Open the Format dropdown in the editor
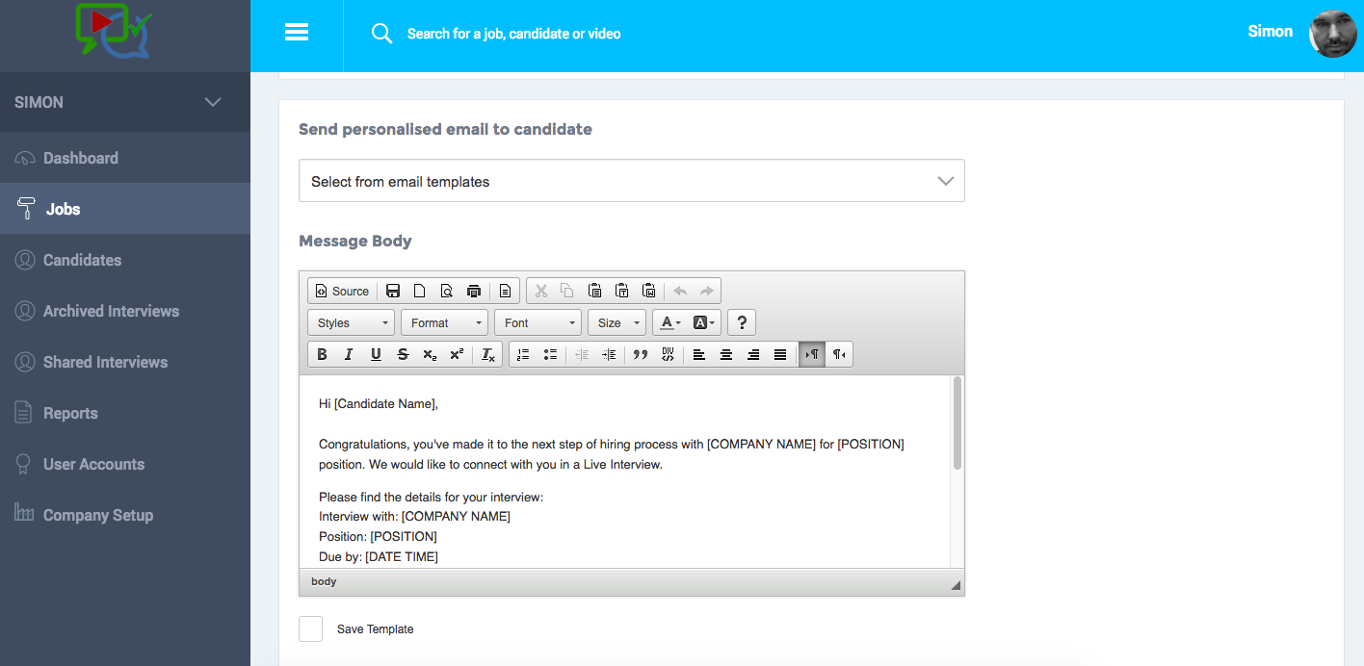Viewport: 1364px width, 666px height. click(x=444, y=322)
